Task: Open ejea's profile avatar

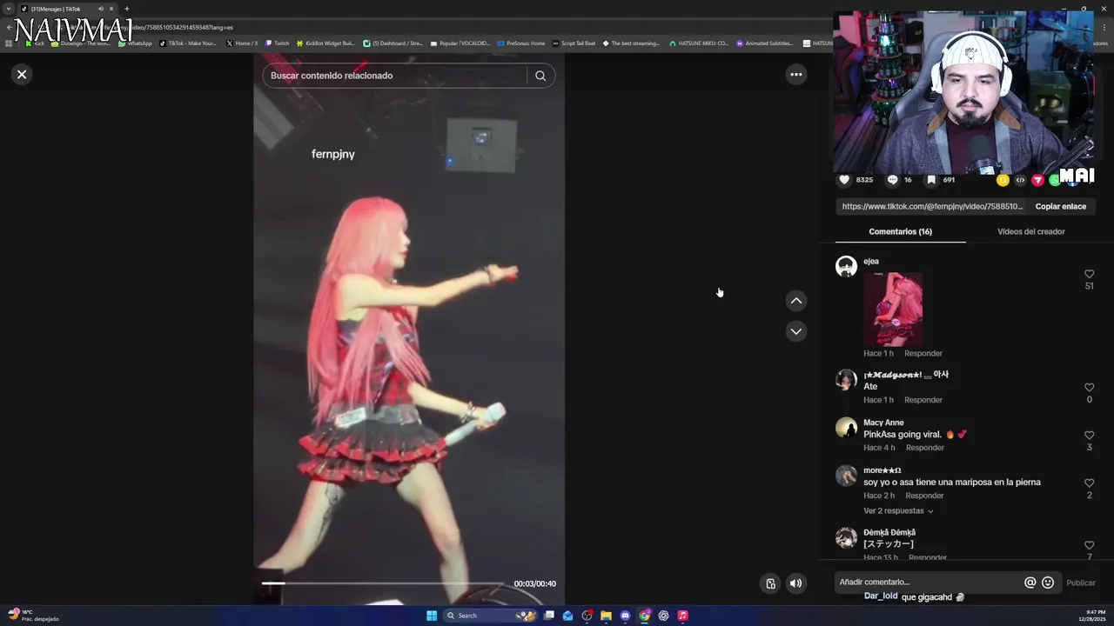Action: coord(846,266)
